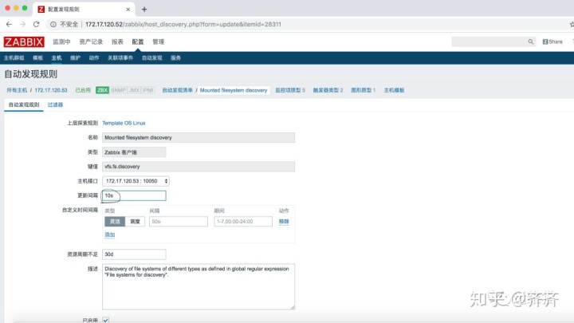574x323 pixels.
Task: Select 维护 in submenu
Action: click(75, 58)
